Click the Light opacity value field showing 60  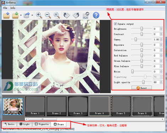click(156, 82)
